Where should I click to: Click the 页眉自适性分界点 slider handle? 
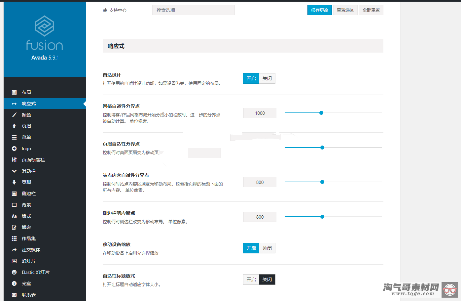tap(322, 148)
